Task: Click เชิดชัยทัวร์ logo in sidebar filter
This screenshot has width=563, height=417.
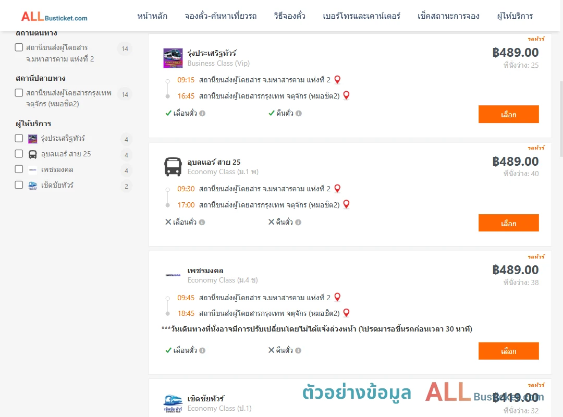Action: tap(33, 186)
